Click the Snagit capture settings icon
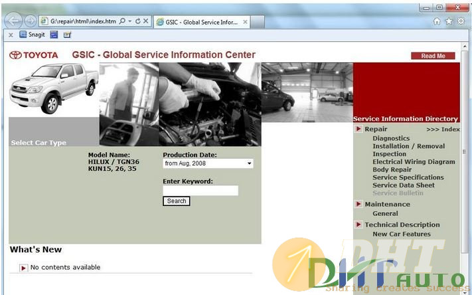The width and height of the screenshot is (472, 295). (x=67, y=35)
